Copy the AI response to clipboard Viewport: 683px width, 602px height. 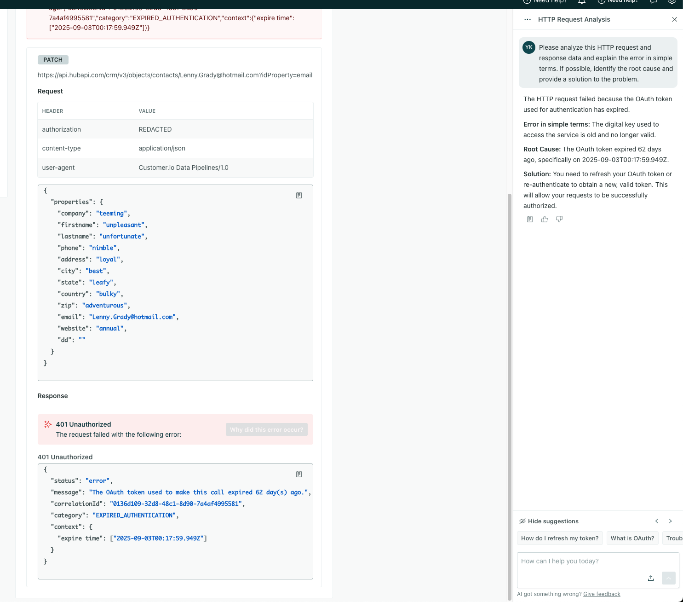[x=530, y=219]
